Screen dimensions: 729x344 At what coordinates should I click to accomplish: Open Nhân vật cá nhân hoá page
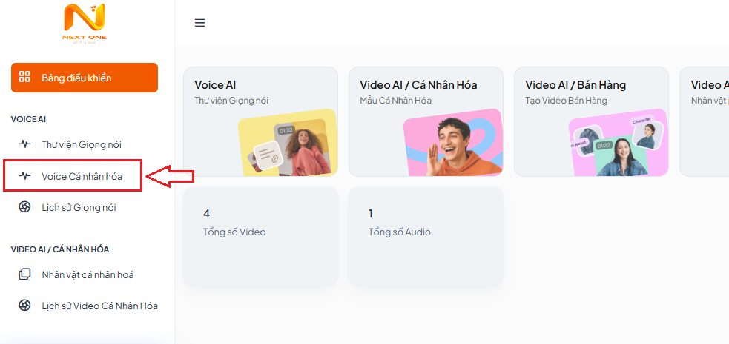88,274
